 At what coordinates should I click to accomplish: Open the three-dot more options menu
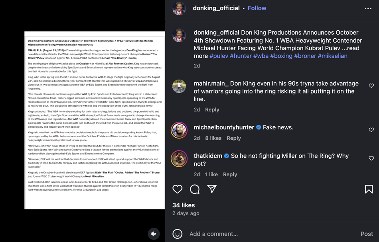368,8
